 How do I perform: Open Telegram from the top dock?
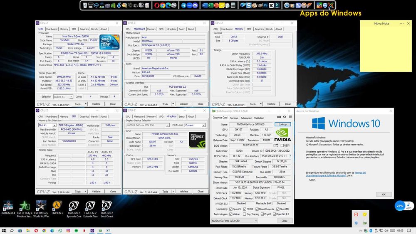[183, 5]
